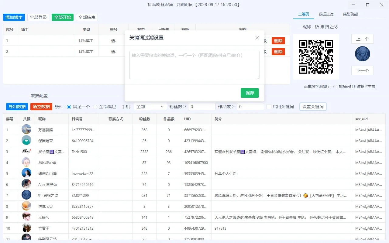Image resolution: width=389 pixels, height=243 pixels.
Task: Click round avatar between 上一个 and 下一个
Action: click(x=363, y=54)
